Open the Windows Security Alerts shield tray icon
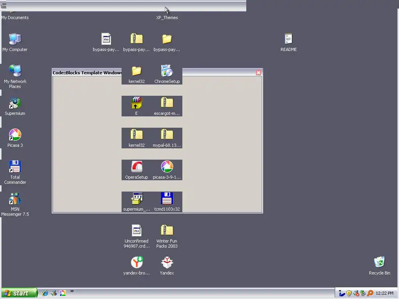399x299 pixels. pyautogui.click(x=349, y=294)
